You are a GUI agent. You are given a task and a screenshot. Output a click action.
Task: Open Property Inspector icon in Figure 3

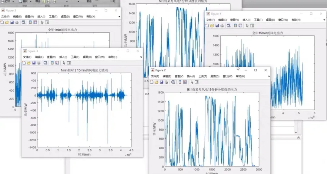tap(69, 63)
